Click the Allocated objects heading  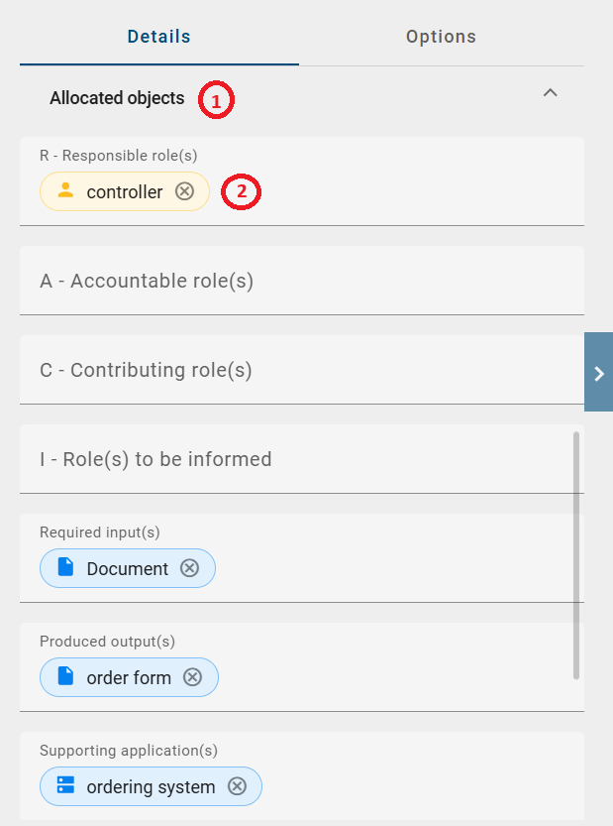(116, 98)
